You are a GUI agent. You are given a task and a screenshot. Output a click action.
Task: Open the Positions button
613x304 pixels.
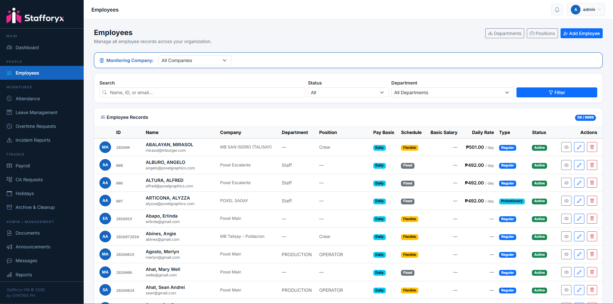pos(542,33)
